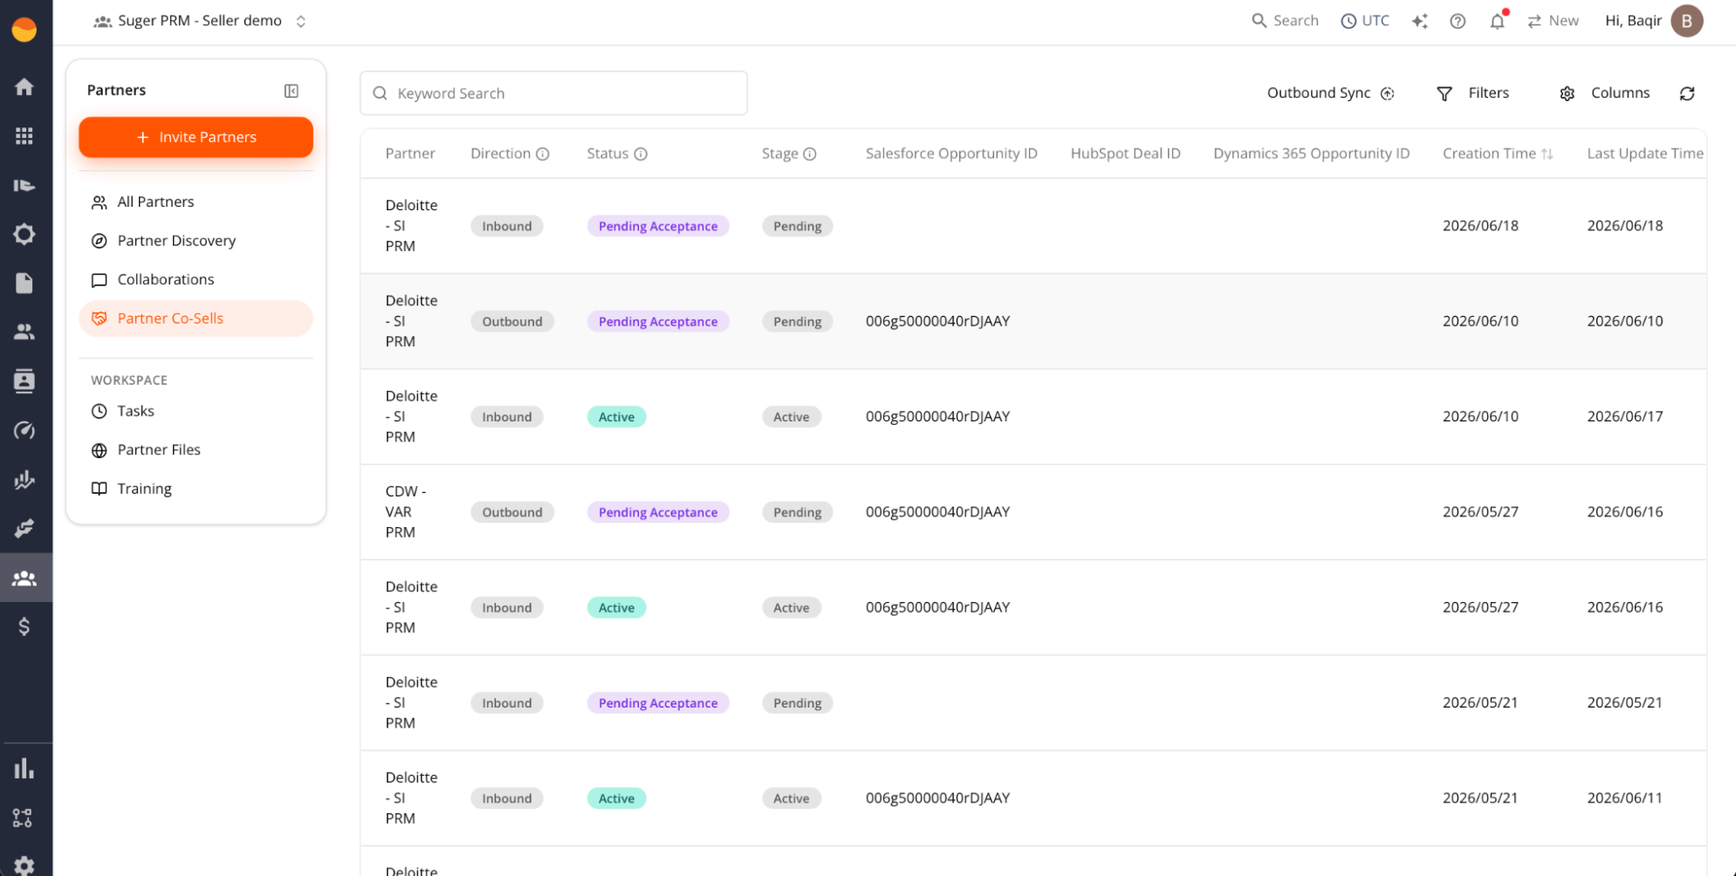This screenshot has height=876, width=1736.
Task: Open the workflow nodes icon in sidebar
Action: point(23,818)
